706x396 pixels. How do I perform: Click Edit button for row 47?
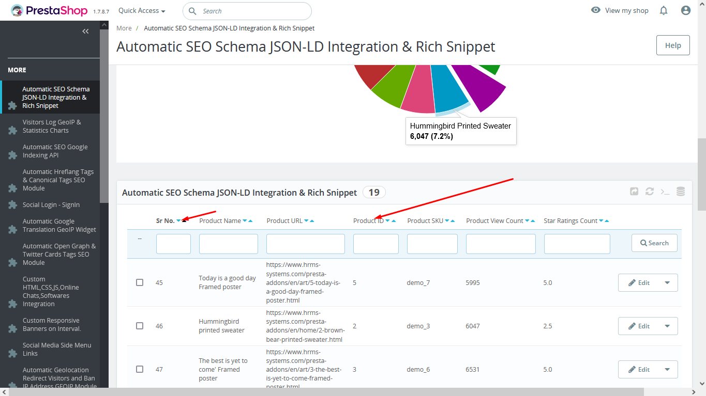(638, 369)
